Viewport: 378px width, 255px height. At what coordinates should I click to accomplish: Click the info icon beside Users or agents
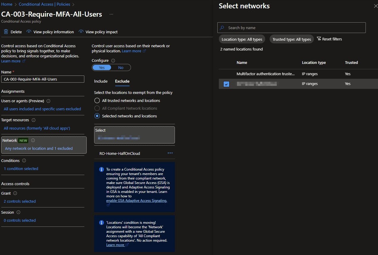(x=48, y=101)
